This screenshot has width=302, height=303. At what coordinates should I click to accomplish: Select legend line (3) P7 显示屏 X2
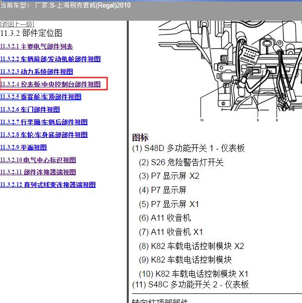169,176
